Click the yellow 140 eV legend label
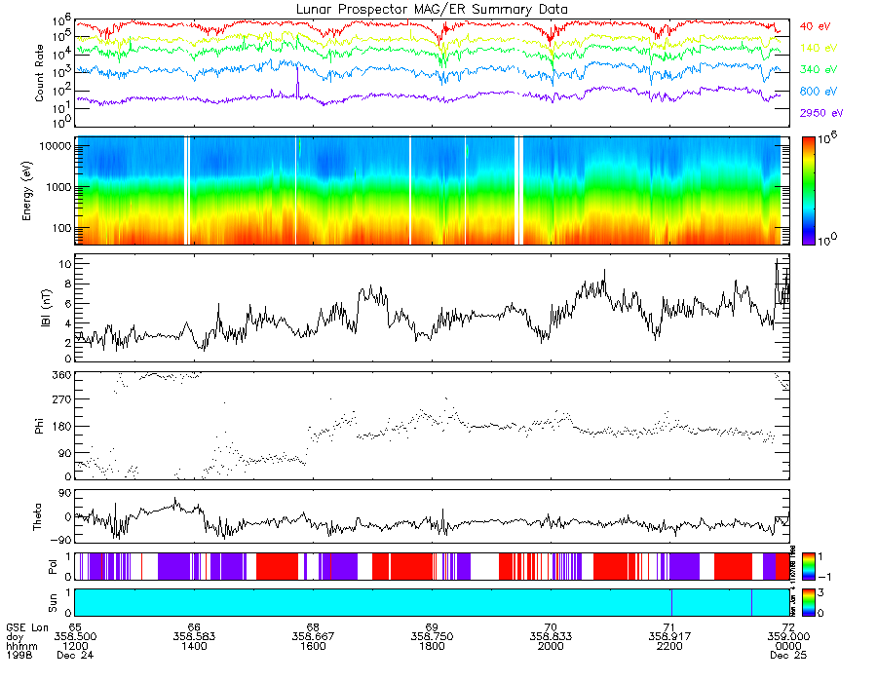The width and height of the screenshot is (877, 682). click(819, 48)
